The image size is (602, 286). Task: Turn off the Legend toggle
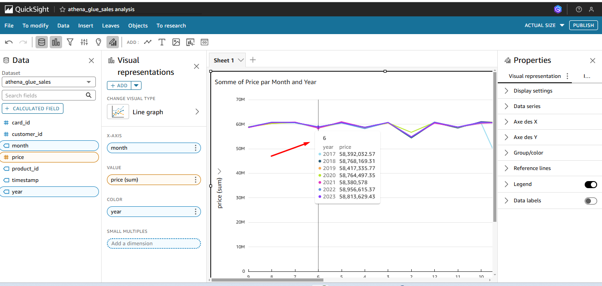590,185
